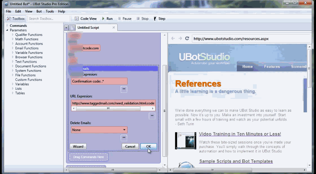Open the Tools menu
The height and width of the screenshot is (174, 316).
50,11
